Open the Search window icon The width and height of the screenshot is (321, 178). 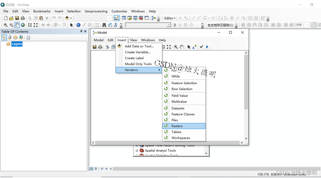click(x=135, y=18)
